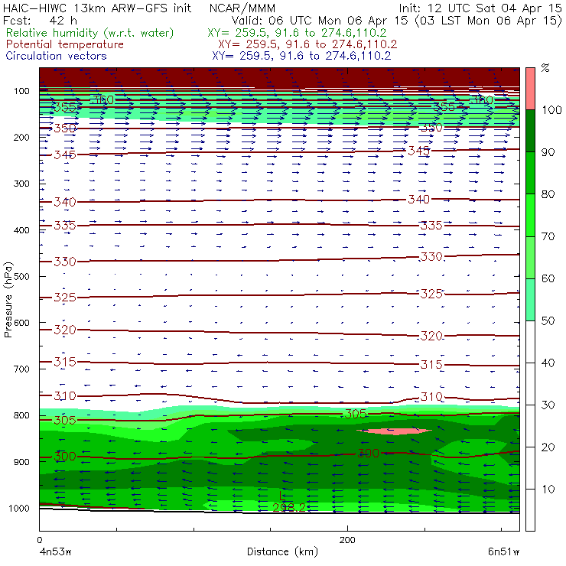Click the 'Valid: 06 UTC Mon 06 Apr 15' text
566x566 pixels.
tap(320, 21)
